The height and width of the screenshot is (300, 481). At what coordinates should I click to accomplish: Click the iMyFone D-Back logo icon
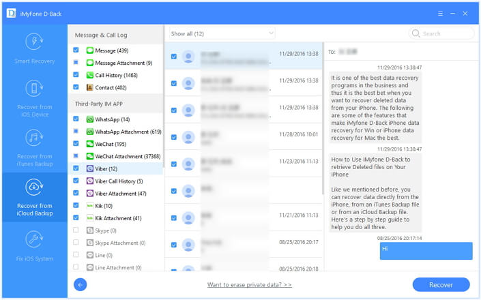(11, 13)
